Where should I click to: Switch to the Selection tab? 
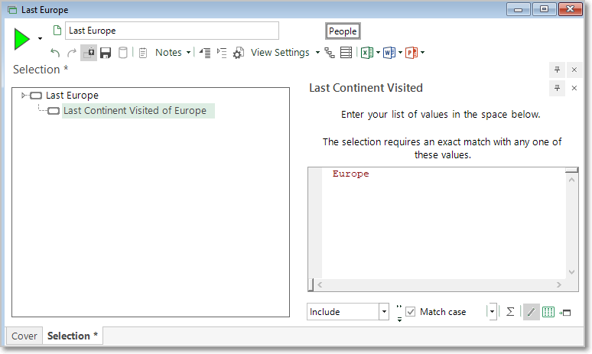(73, 336)
